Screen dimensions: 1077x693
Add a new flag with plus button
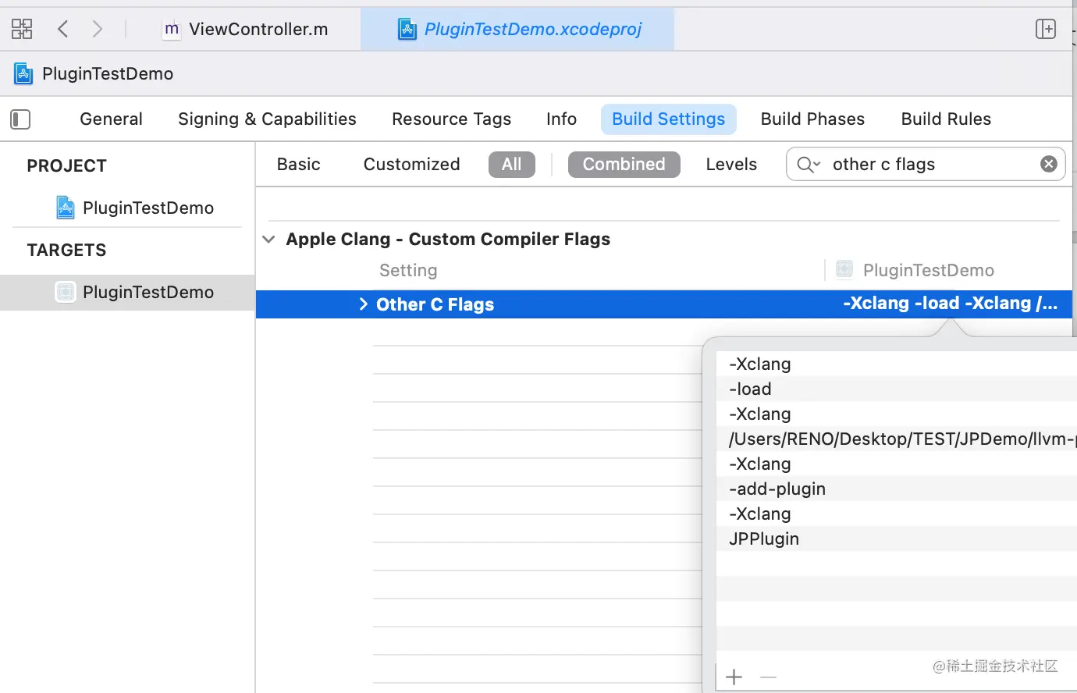click(x=734, y=677)
